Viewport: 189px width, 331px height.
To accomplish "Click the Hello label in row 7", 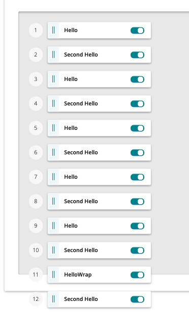I will tap(71, 177).
